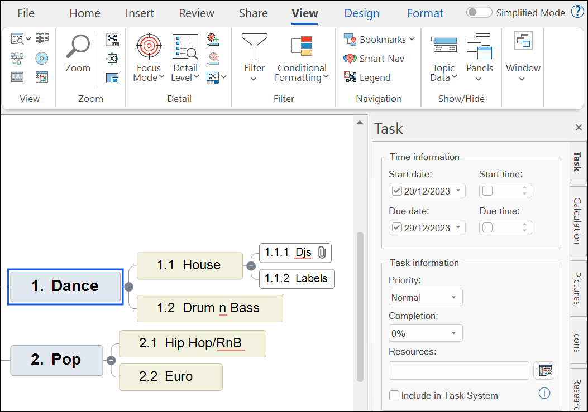Viewport: 588px width, 412px height.
Task: Toggle Simplified Mode switch
Action: click(x=479, y=13)
